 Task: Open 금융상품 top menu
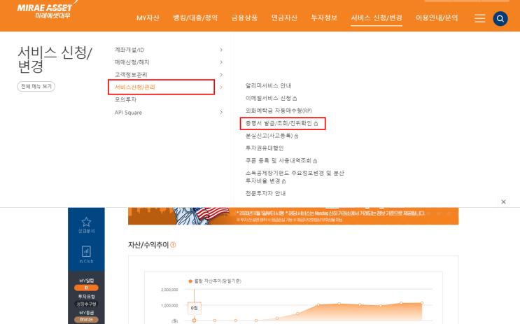[244, 18]
